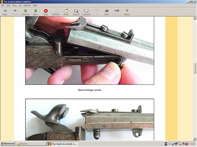Viewport: 197px width, 147px height.
Task: Click the scrollbar up arrow
Action: pos(195,18)
